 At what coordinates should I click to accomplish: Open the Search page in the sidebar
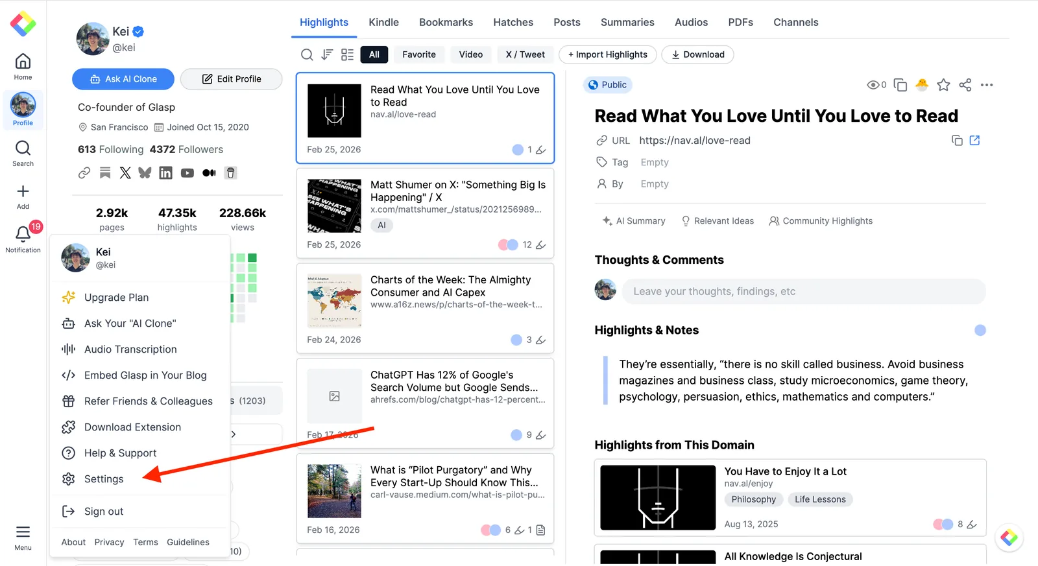23,154
